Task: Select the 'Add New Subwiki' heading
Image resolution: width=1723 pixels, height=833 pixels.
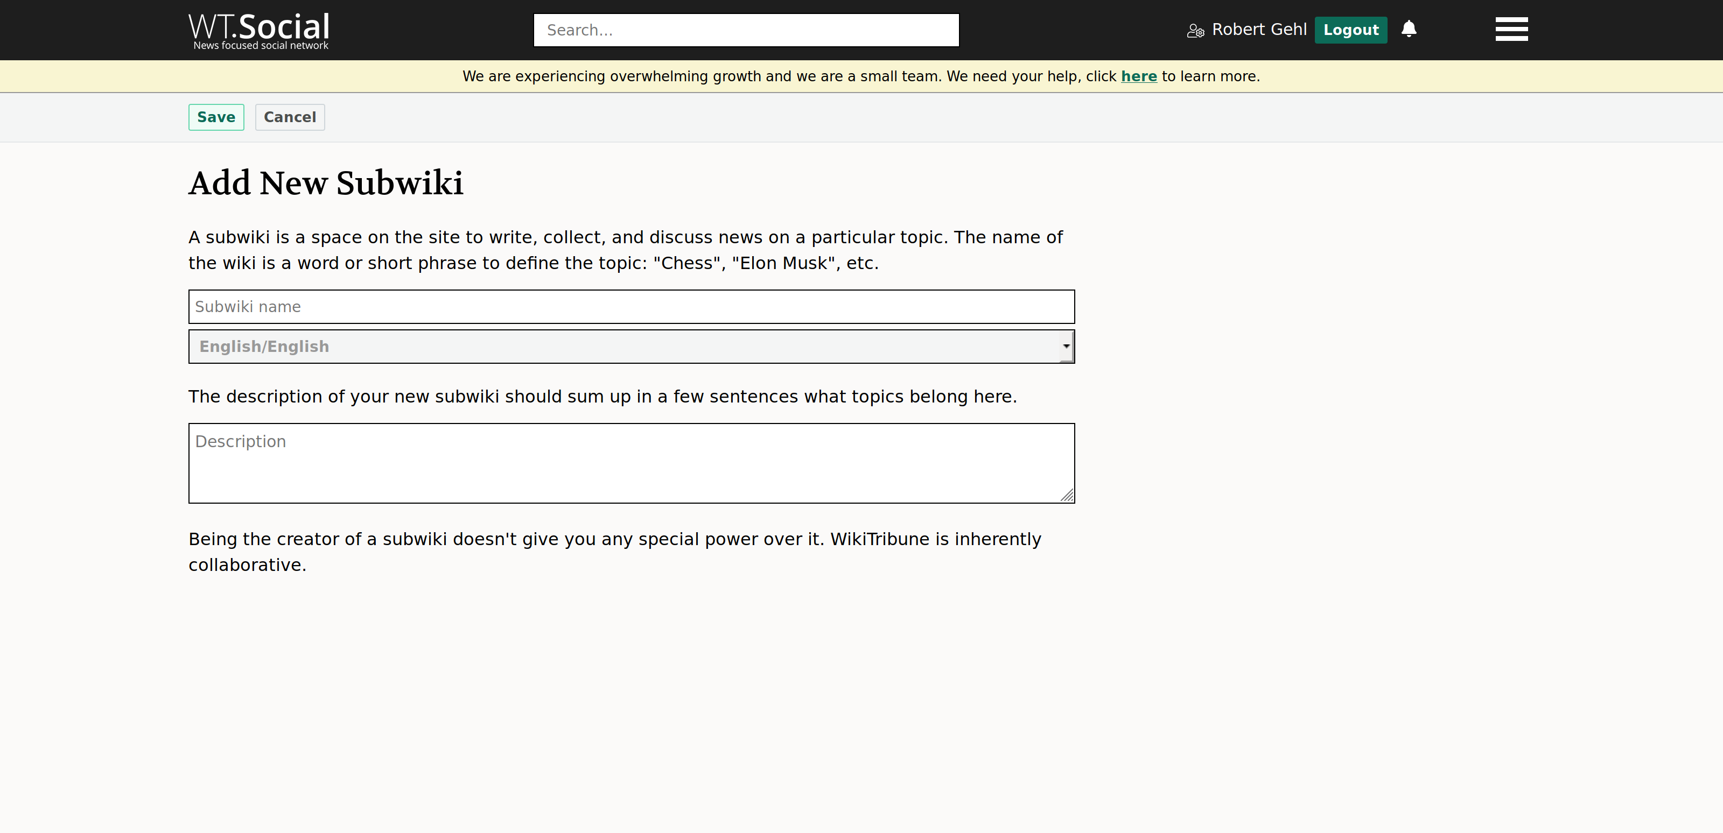Action: [326, 183]
